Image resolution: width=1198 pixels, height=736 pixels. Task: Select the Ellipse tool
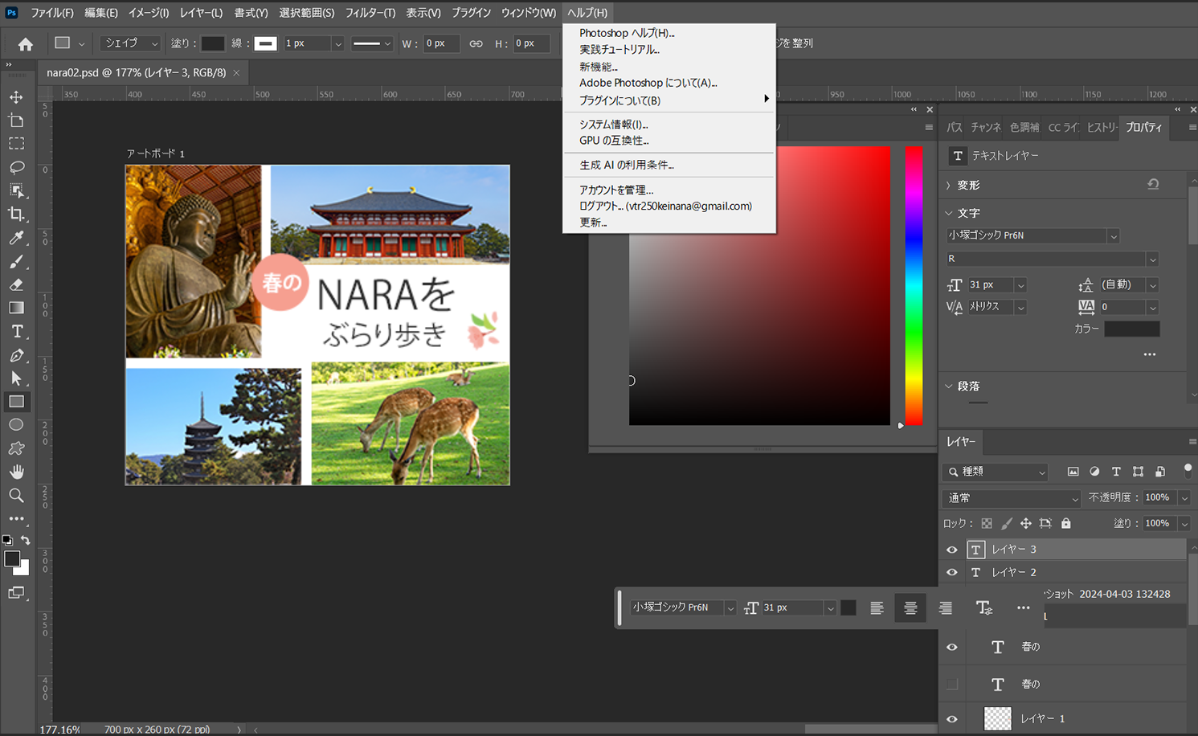click(x=16, y=424)
